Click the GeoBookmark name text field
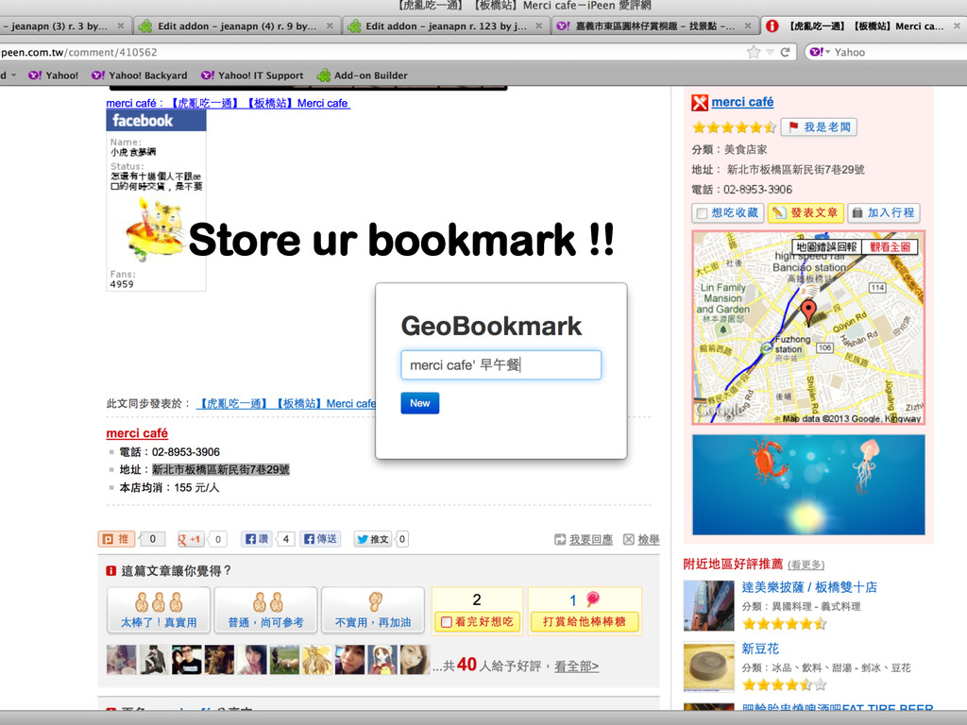This screenshot has width=967, height=725. tap(500, 365)
